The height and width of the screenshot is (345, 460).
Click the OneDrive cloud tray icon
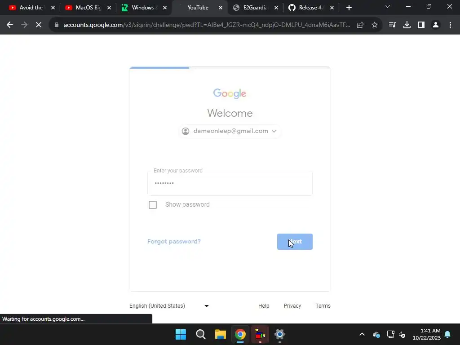(376, 334)
